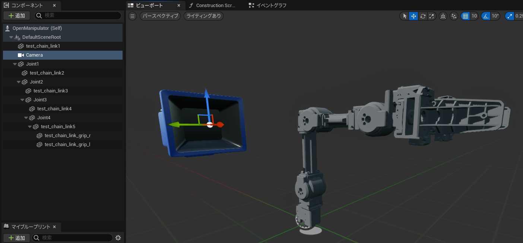Switch to the Rotate tool
The image size is (523, 243).
(423, 16)
